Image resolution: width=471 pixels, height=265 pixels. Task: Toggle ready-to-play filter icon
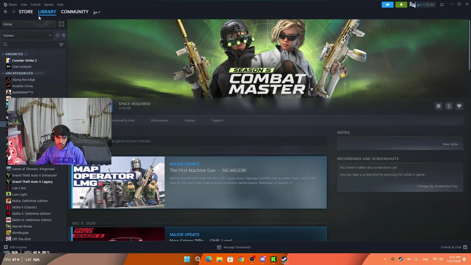(64, 35)
